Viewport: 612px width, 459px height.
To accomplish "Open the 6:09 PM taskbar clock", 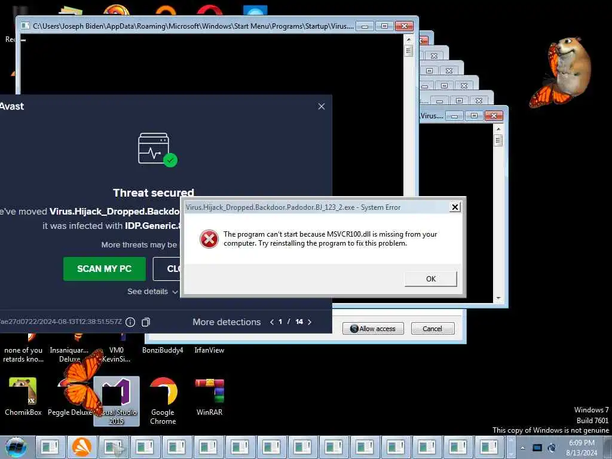I will 582,448.
